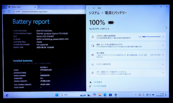This screenshot has height=103, width=173.
Task: Click the leaf energy recommendations icon
Action: pyautogui.click(x=93, y=37)
